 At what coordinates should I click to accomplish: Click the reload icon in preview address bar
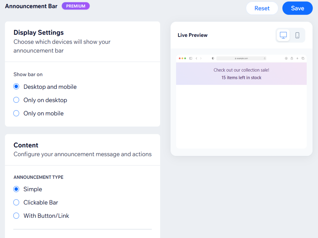point(264,58)
